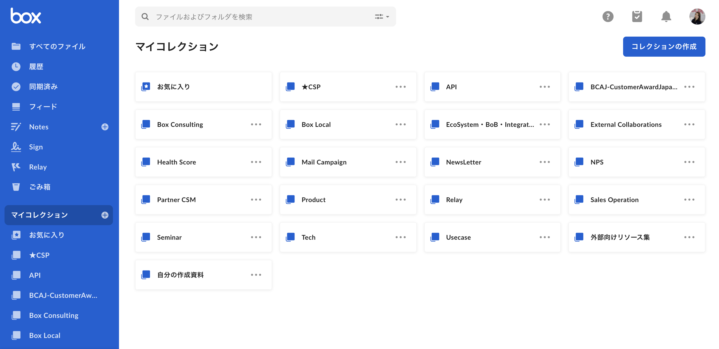
Task: Click the file and folder search field
Action: tap(251, 17)
